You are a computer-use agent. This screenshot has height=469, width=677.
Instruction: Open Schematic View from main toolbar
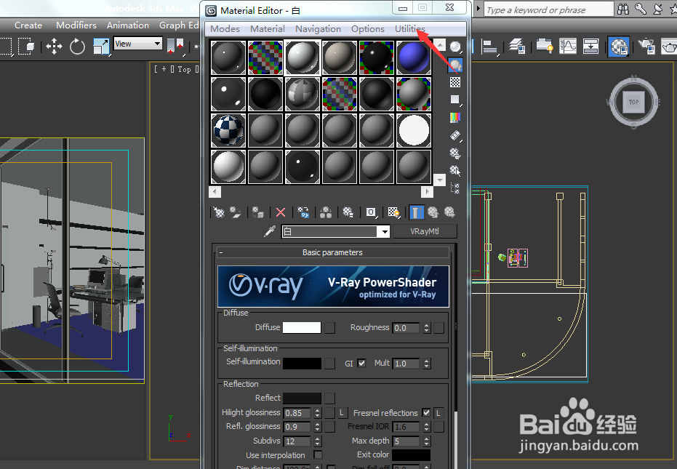[x=590, y=46]
